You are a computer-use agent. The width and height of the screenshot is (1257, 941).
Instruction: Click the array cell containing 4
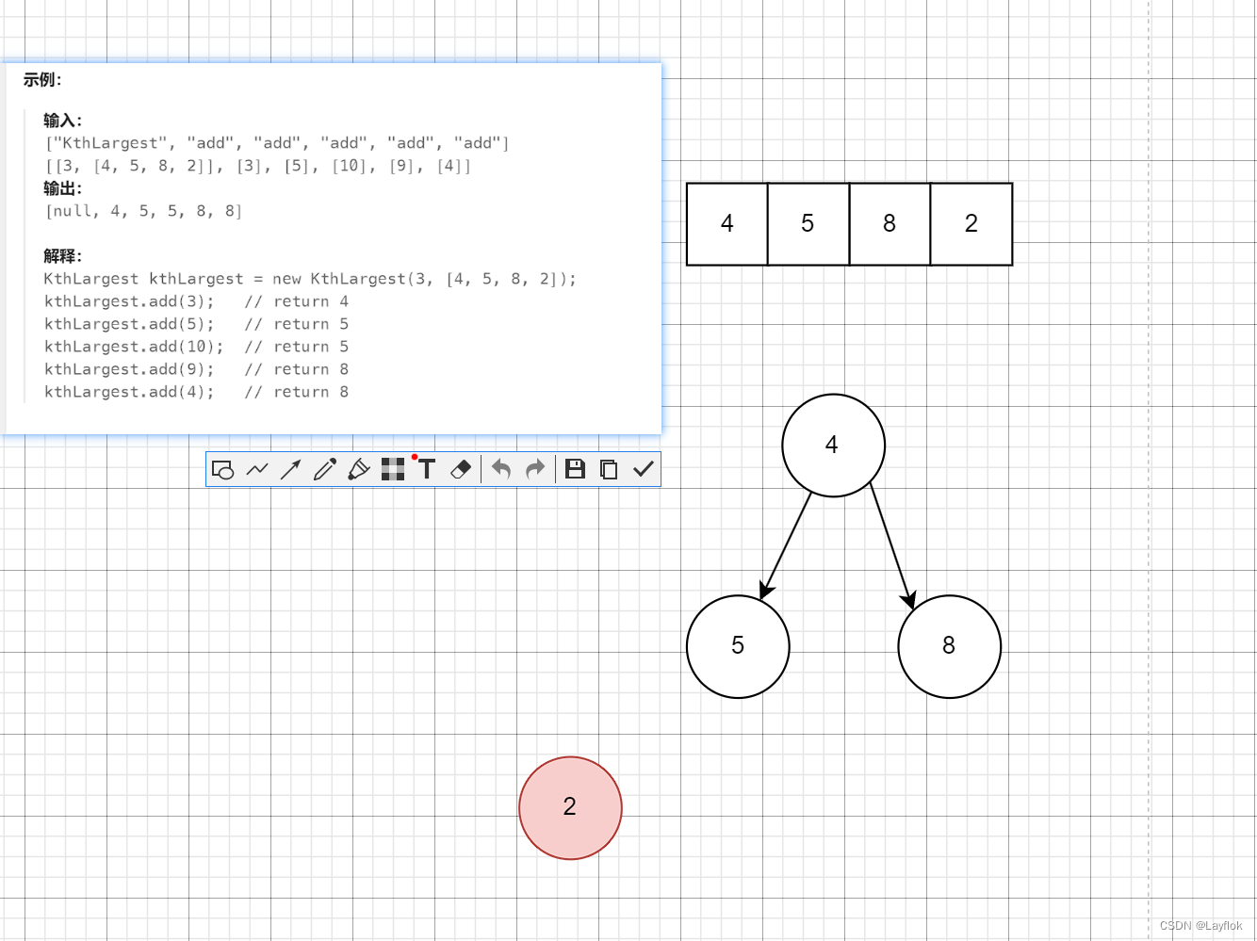727,224
